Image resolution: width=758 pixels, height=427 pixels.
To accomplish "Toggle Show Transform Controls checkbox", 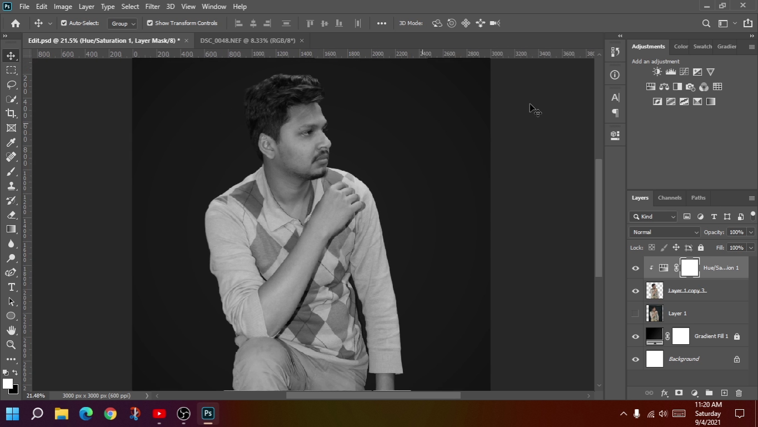I will coord(149,23).
